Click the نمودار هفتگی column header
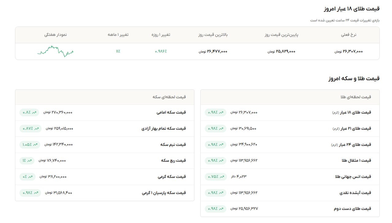Screen dimensions: 392x223 (x=55, y=35)
